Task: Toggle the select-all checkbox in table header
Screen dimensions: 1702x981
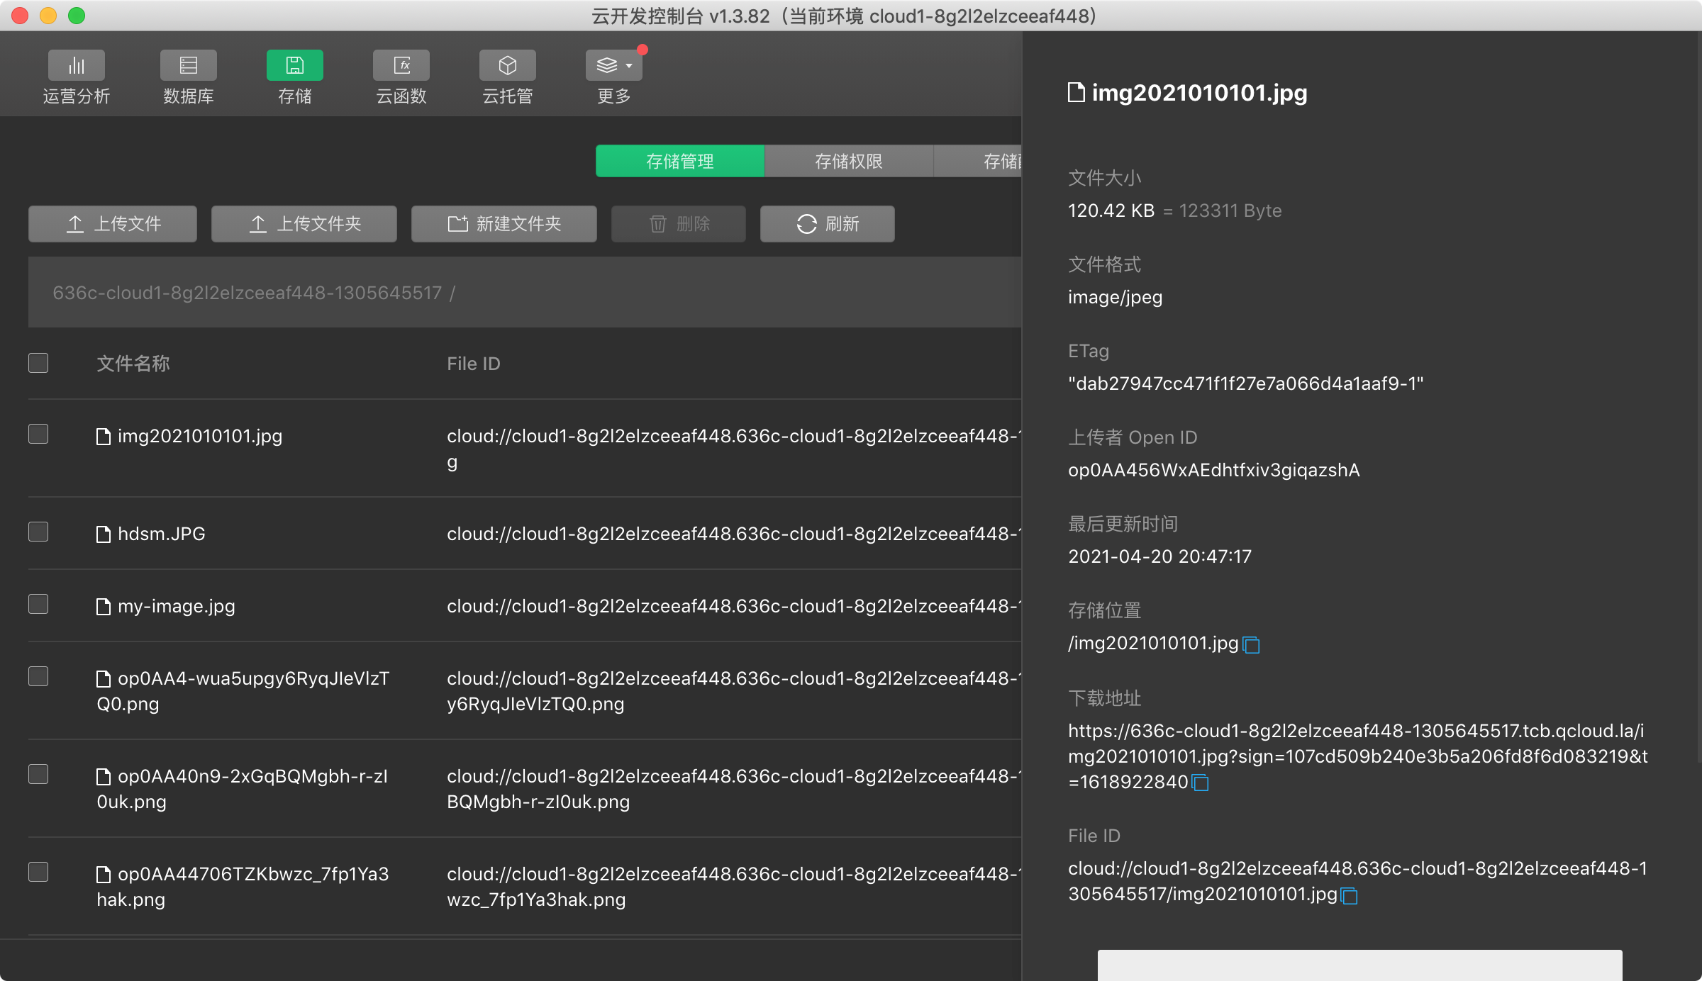Action: [x=38, y=363]
